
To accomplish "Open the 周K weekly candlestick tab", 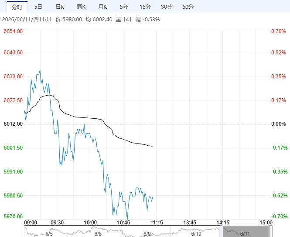I will click(x=81, y=7).
